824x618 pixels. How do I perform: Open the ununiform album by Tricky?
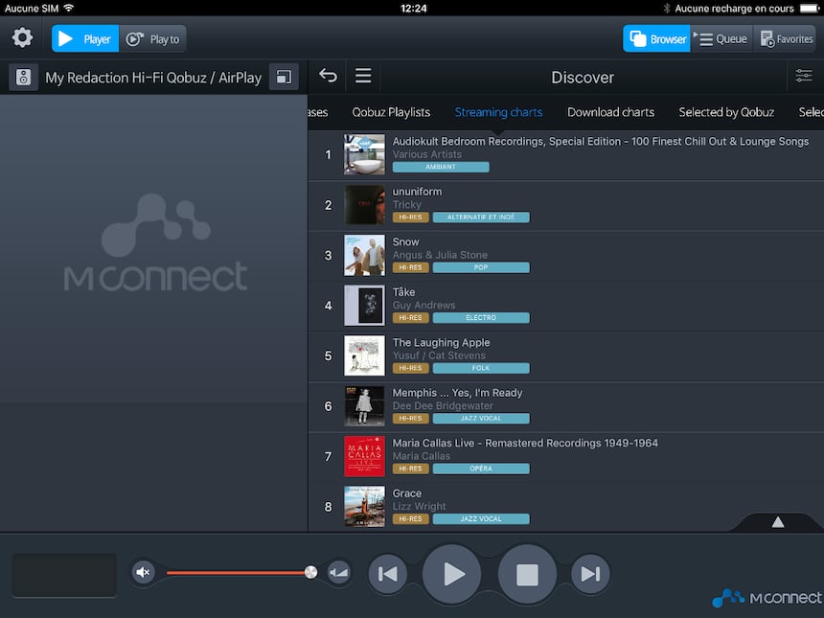[x=566, y=205]
